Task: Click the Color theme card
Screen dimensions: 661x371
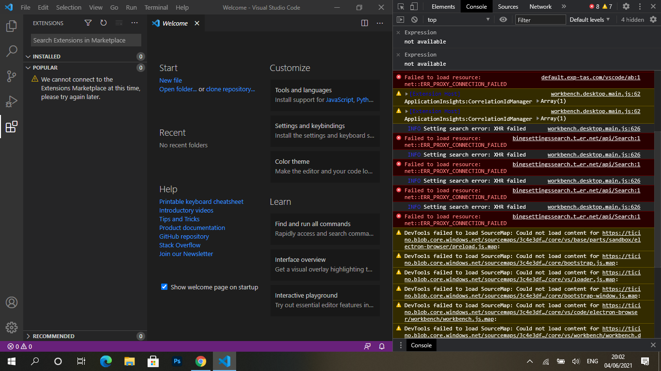Action: (325, 166)
